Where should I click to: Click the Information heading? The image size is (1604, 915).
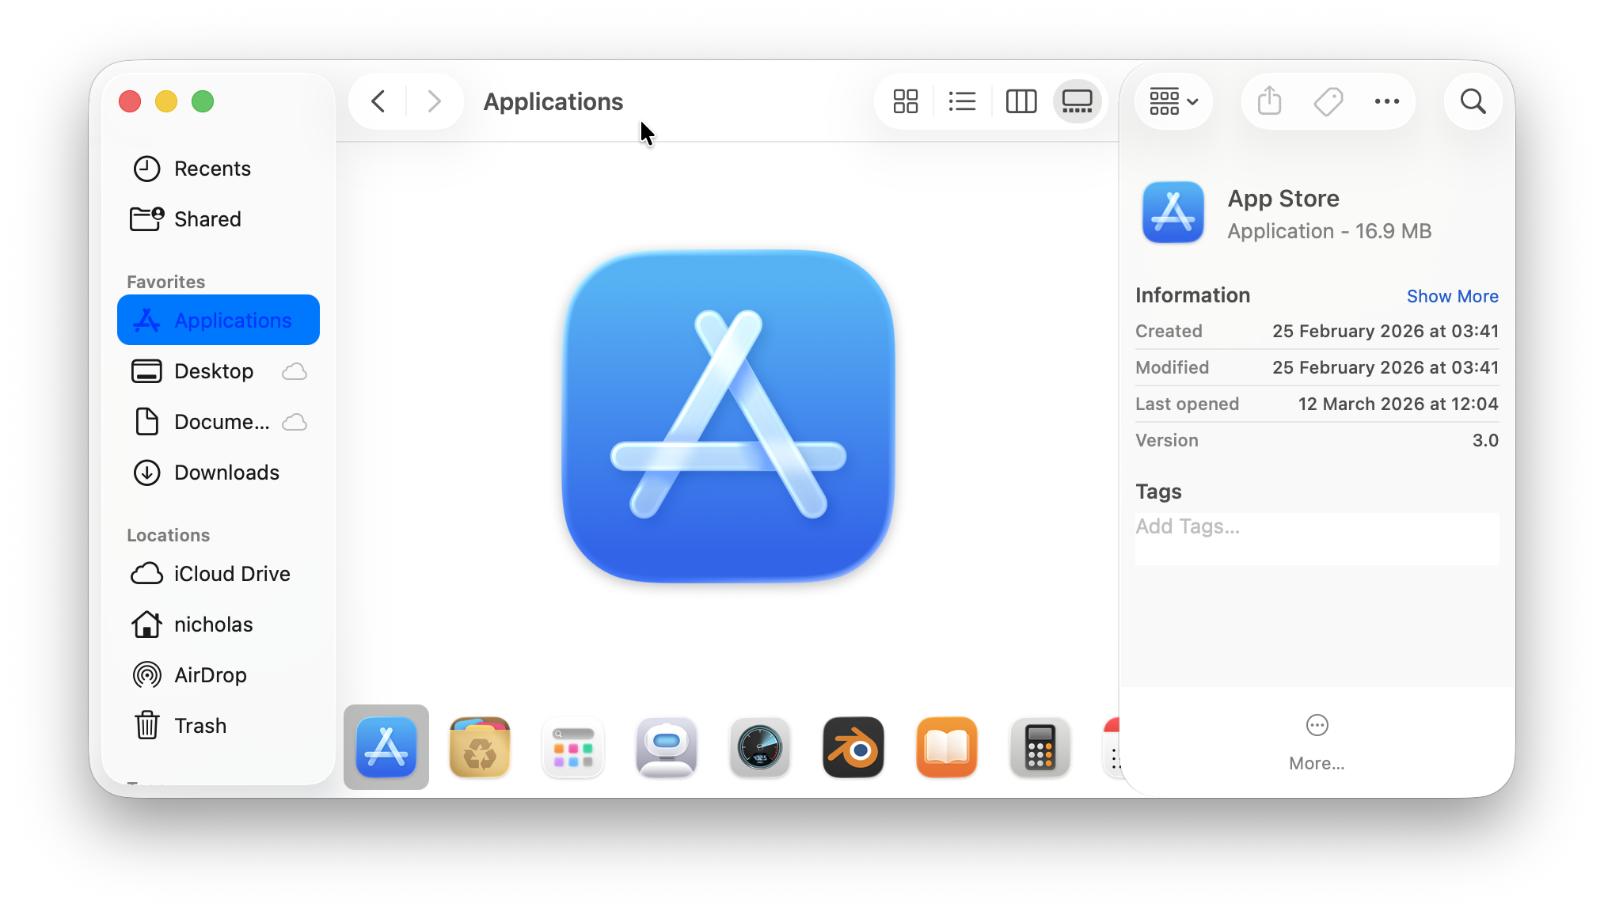(1192, 295)
